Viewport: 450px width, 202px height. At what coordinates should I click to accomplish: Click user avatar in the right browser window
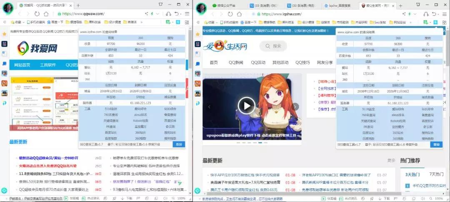[202, 8]
